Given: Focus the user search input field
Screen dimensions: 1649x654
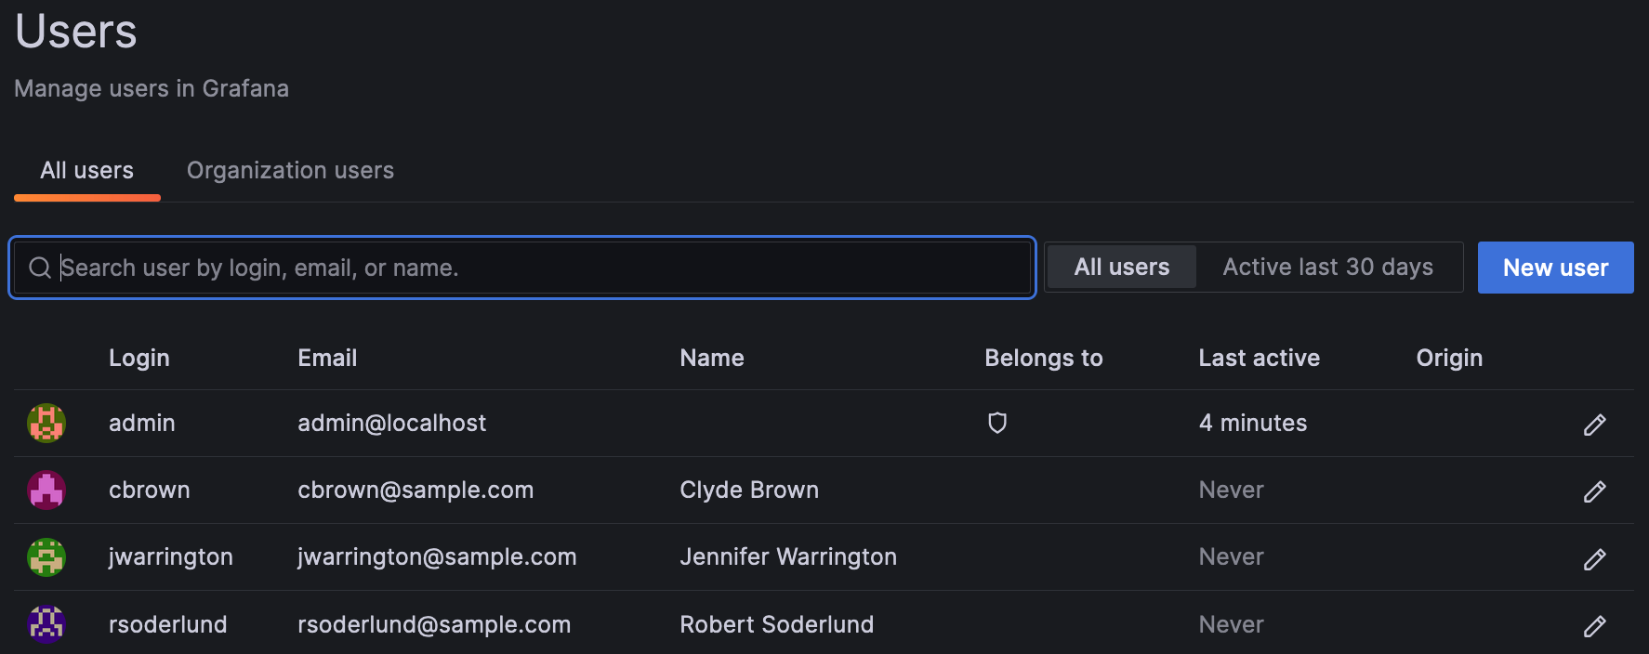Looking at the screenshot, I should point(539,268).
